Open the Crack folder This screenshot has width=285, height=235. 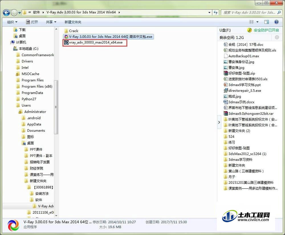click(x=72, y=31)
